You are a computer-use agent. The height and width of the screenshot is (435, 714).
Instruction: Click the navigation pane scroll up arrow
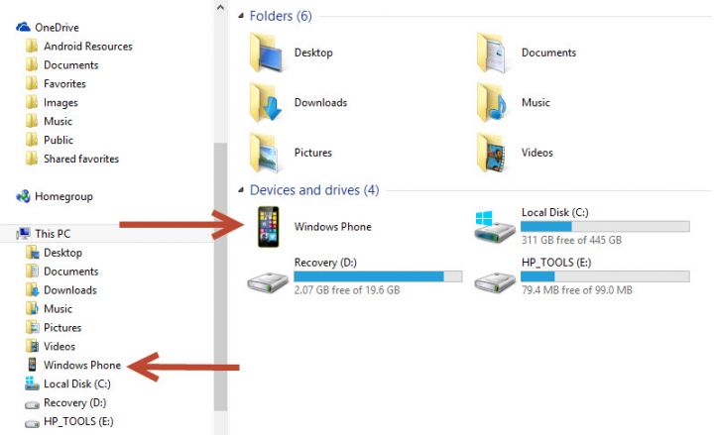[x=220, y=7]
